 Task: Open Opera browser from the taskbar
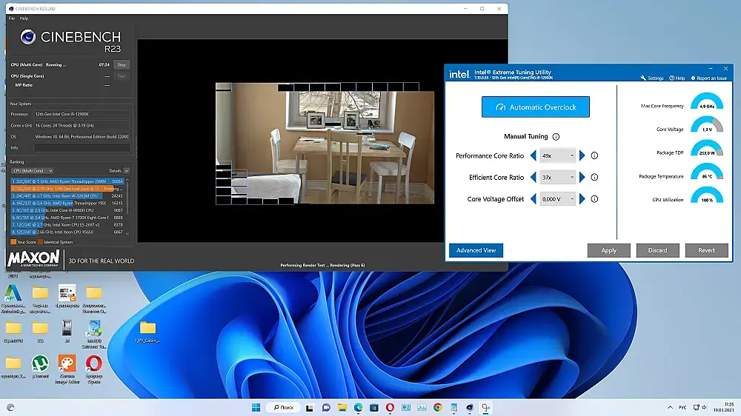(390, 408)
